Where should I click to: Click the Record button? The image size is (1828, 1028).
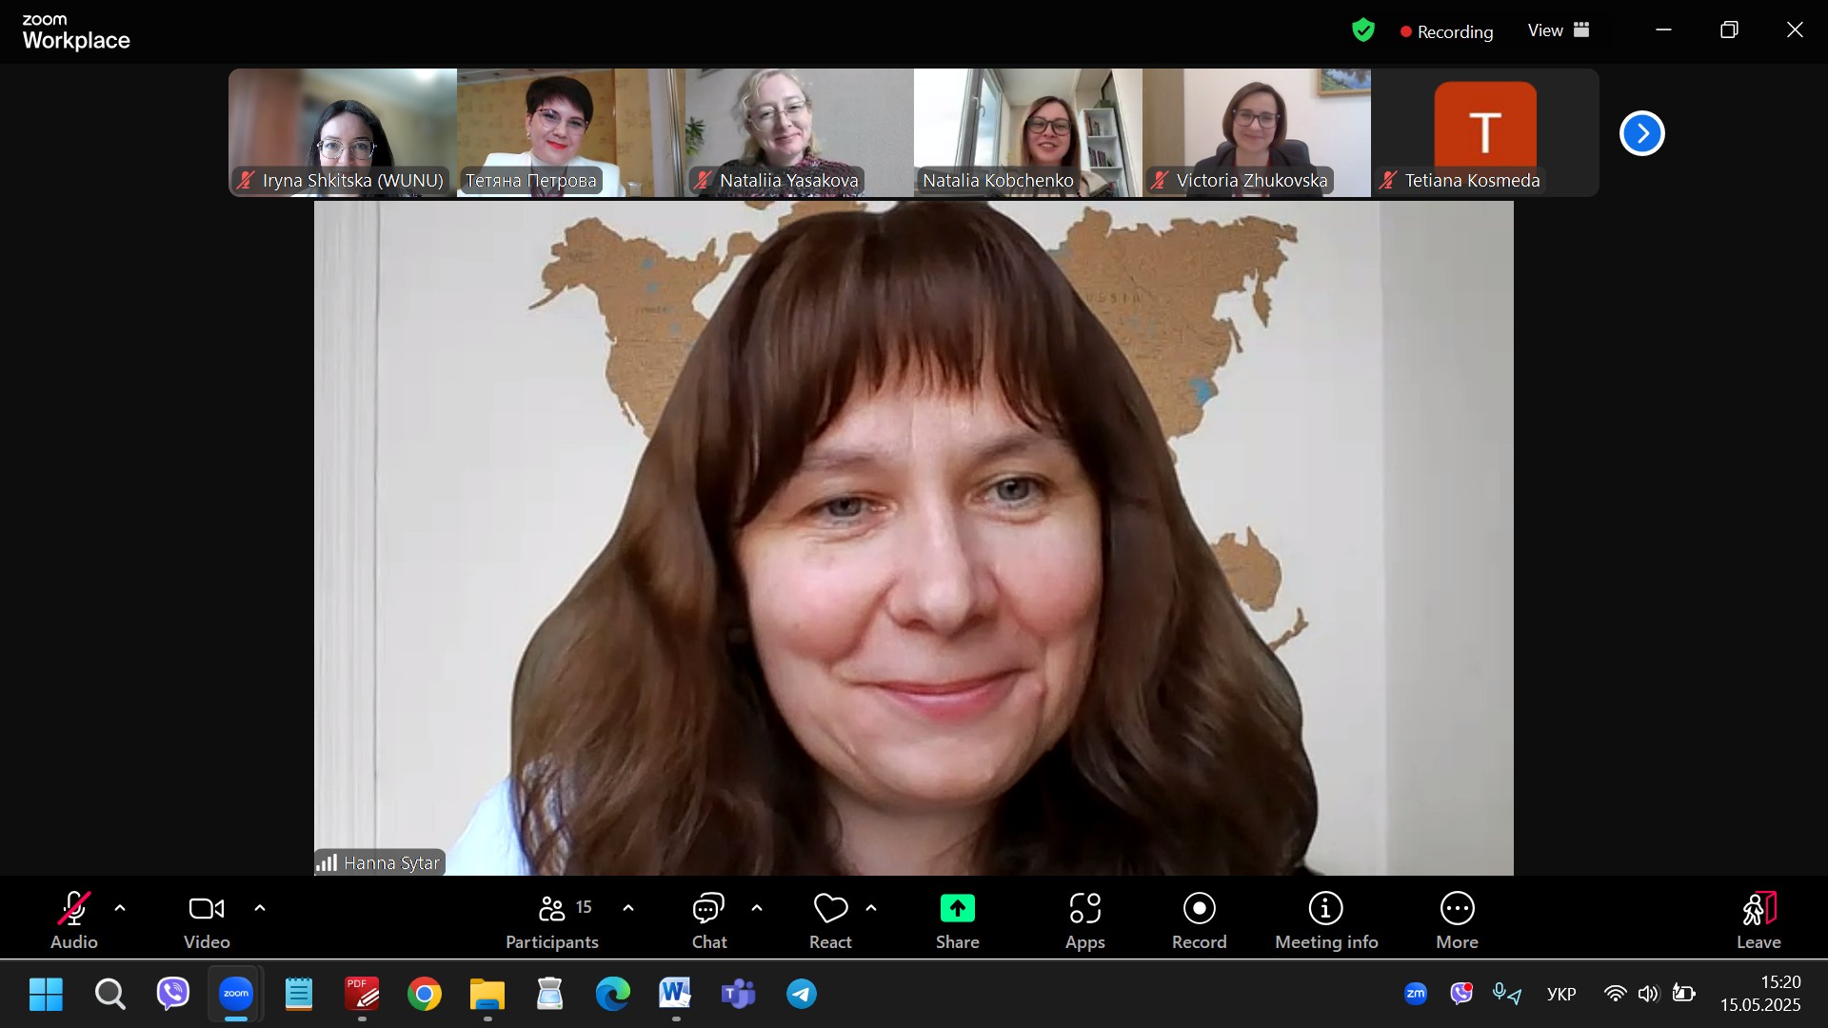[1200, 919]
